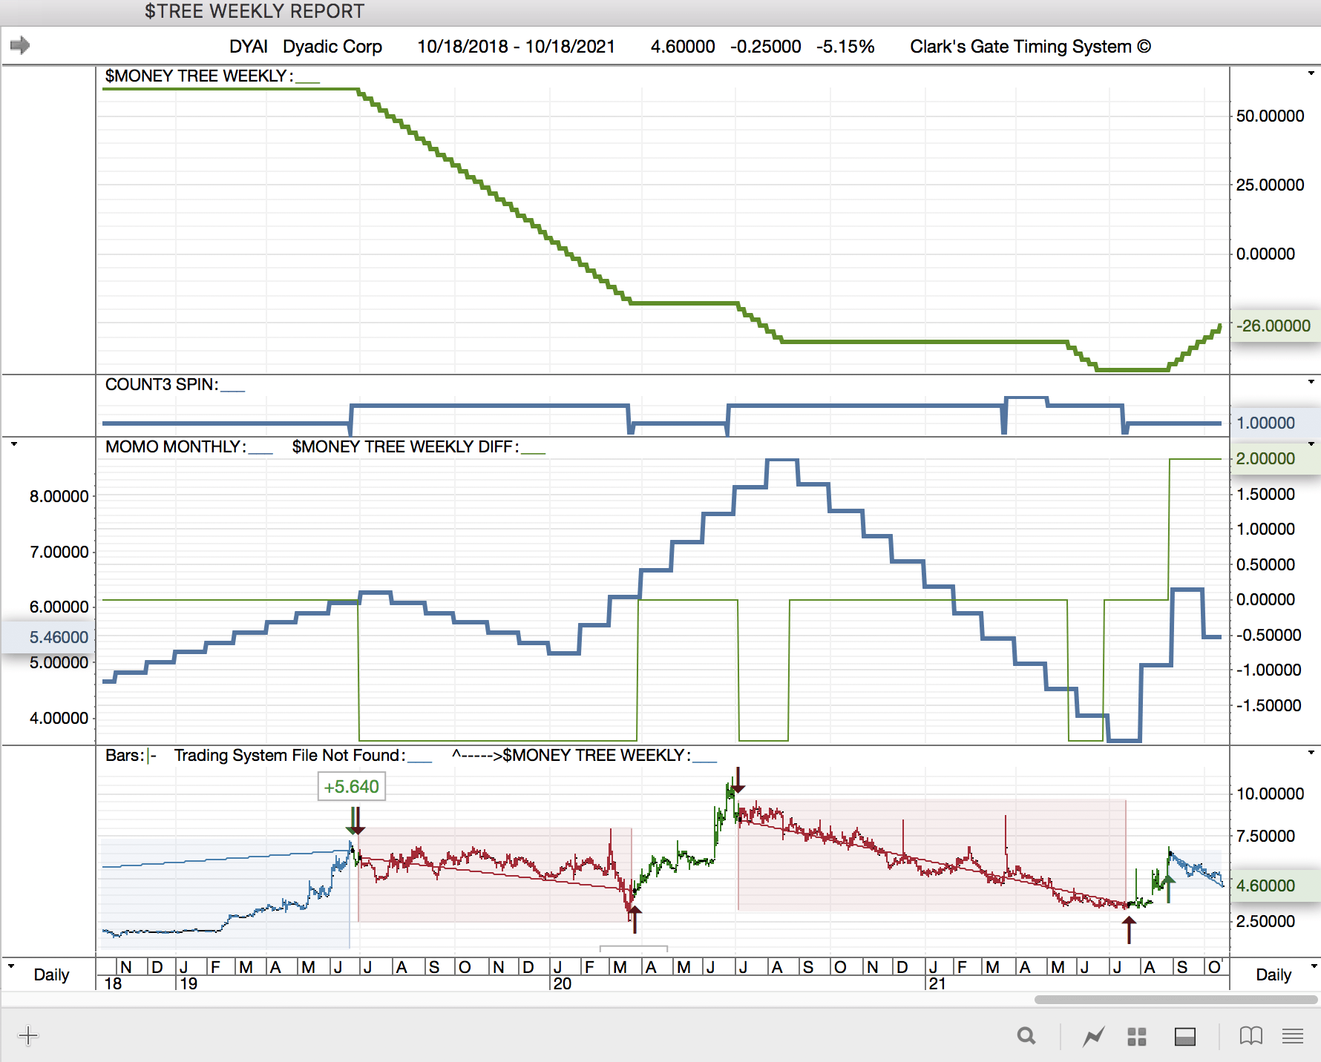Click the +5.640 trade profit label

[351, 787]
